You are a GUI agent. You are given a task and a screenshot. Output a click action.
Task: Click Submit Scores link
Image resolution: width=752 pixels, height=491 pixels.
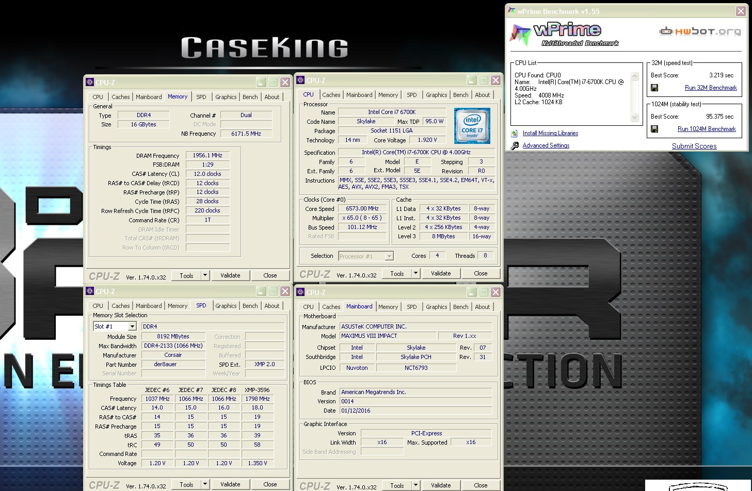point(694,146)
